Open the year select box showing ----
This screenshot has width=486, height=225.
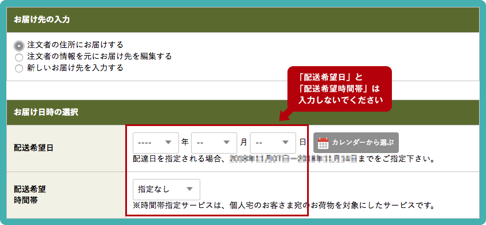[156, 143]
